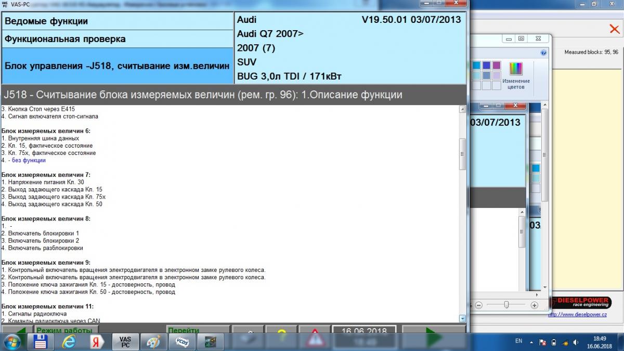Click the 'Measured blocks: 95, 96' label
The width and height of the screenshot is (624, 351).
click(x=591, y=53)
